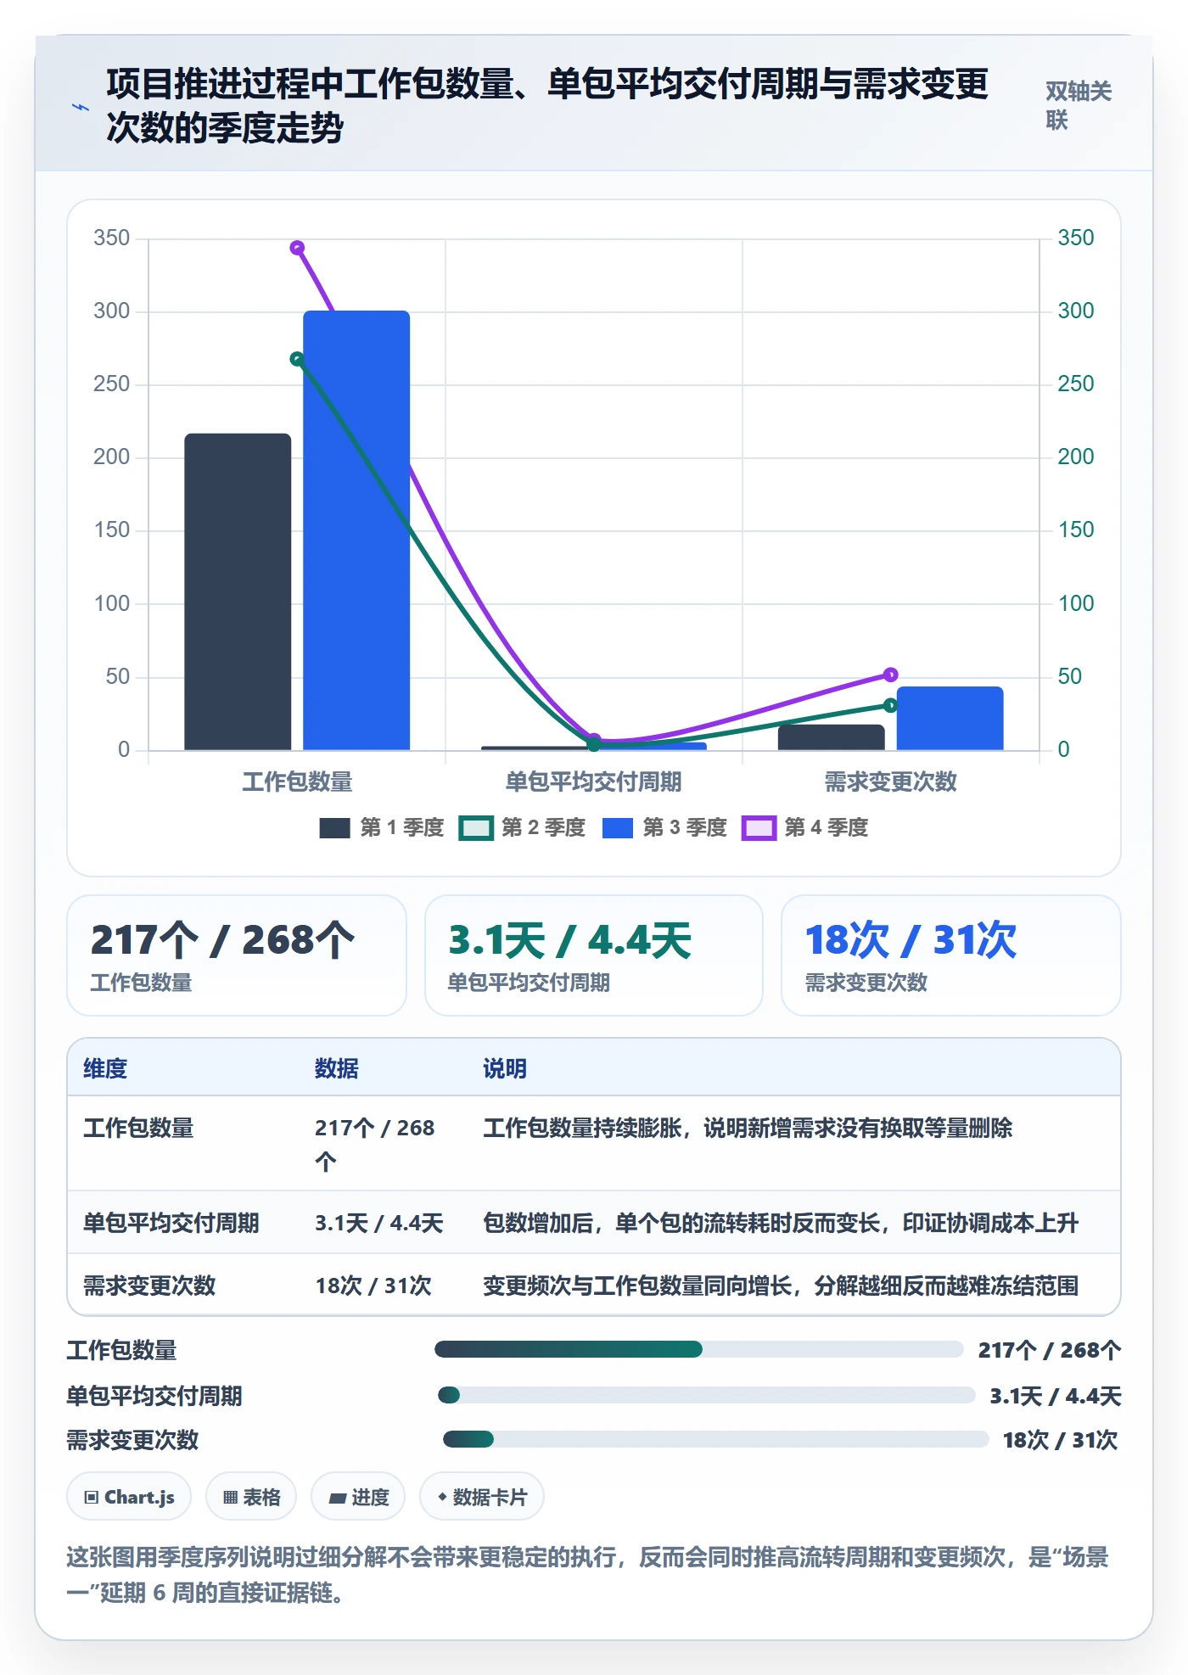Screen dimensions: 1188x1675
Task: Select the 单包平均交付周期 table row label
Action: (171, 1223)
